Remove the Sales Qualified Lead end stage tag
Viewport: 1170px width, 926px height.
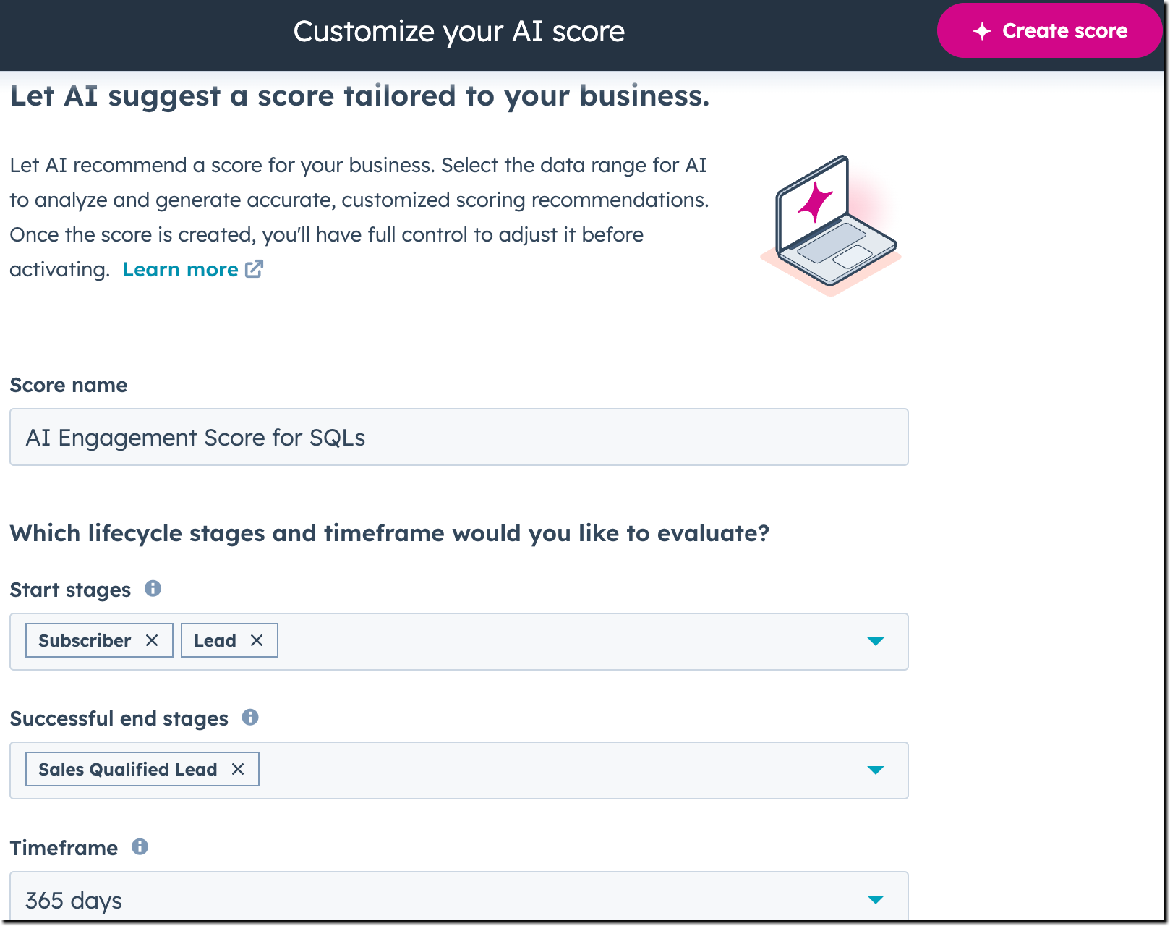[x=239, y=769]
